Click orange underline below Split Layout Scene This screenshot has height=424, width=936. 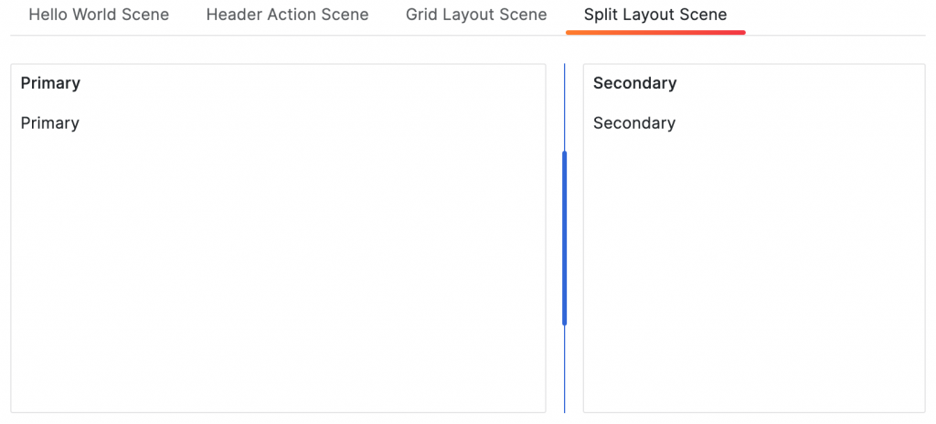[655, 32]
